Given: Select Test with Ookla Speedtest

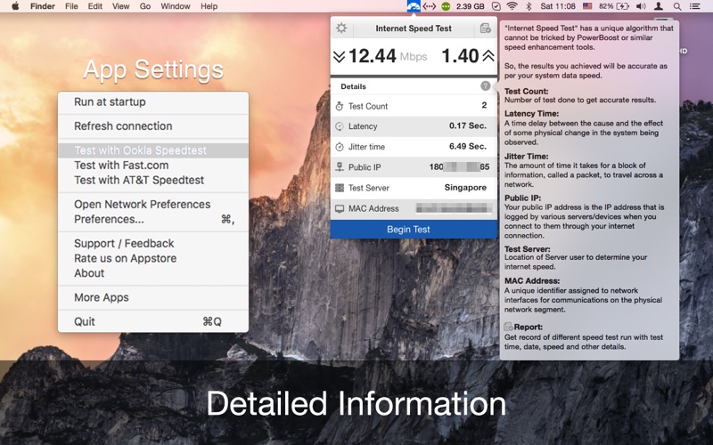Looking at the screenshot, I should click(x=140, y=150).
